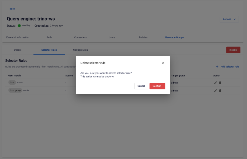The height and width of the screenshot is (159, 247).
Task: Click target group admin in User row
Action: [174, 83]
